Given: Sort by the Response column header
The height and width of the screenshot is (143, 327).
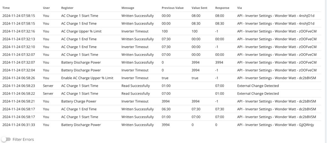Looking at the screenshot, I should (x=222, y=8).
